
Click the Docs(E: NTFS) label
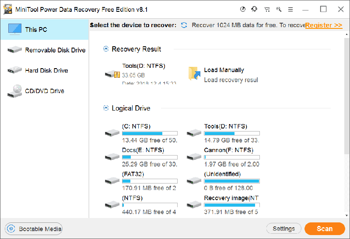[x=143, y=150]
